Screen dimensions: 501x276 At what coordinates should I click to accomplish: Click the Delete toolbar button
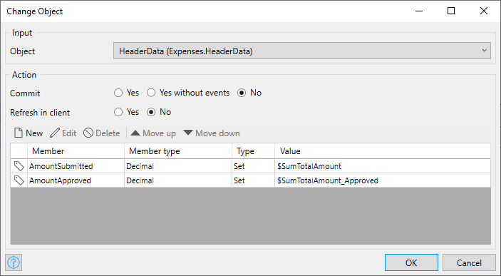[102, 133]
